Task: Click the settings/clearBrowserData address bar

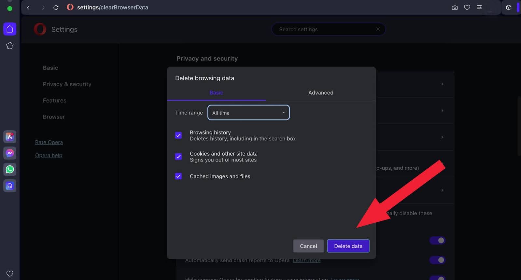Action: click(x=112, y=7)
